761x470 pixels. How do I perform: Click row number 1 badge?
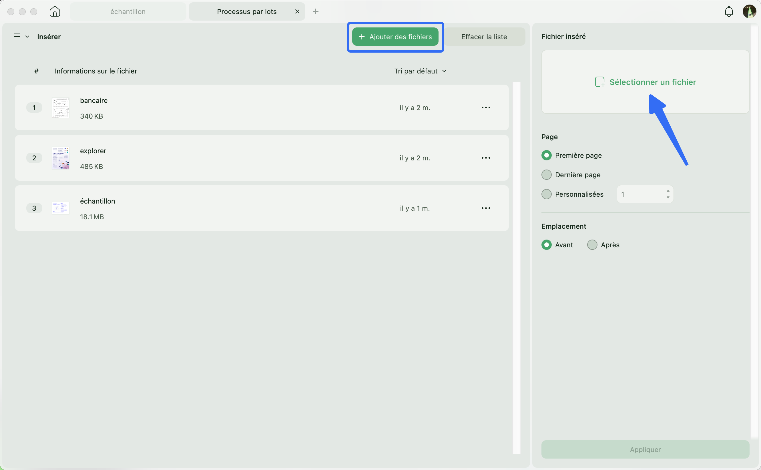click(x=34, y=107)
